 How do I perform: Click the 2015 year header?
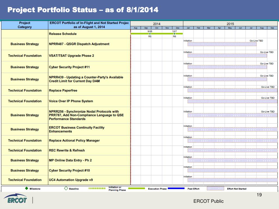(x=230, y=24)
